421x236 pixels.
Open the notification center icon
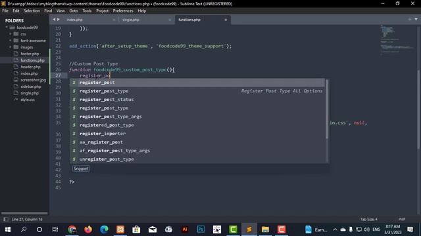410,229
